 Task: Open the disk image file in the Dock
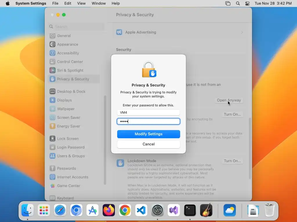pos(253,210)
